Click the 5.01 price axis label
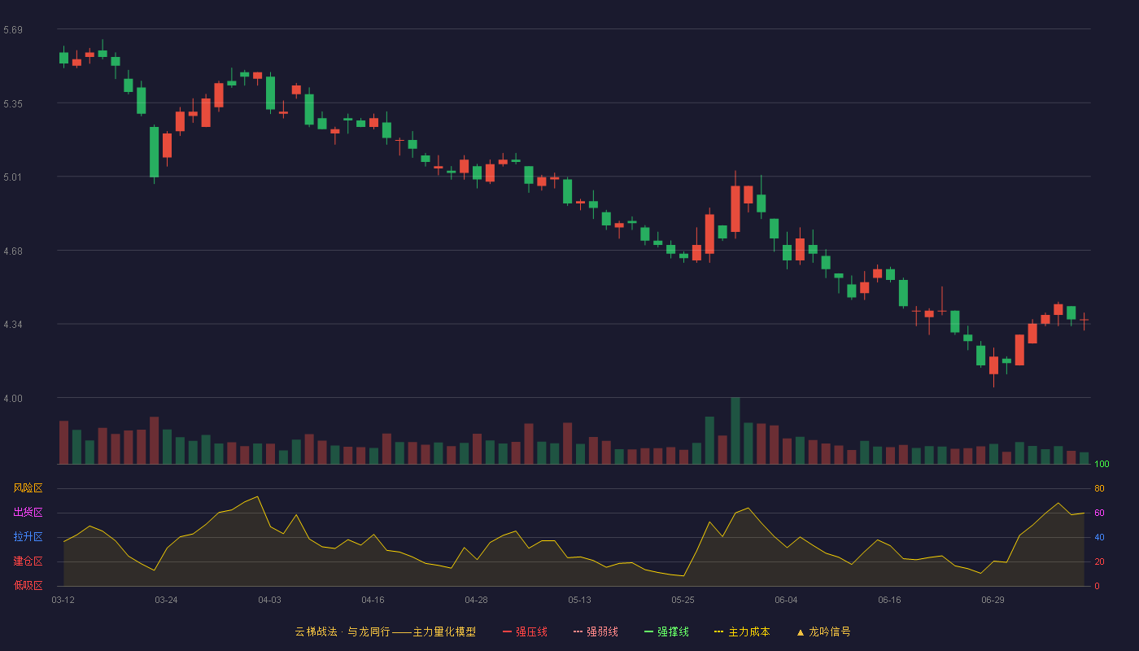The image size is (1139, 651). [13, 177]
